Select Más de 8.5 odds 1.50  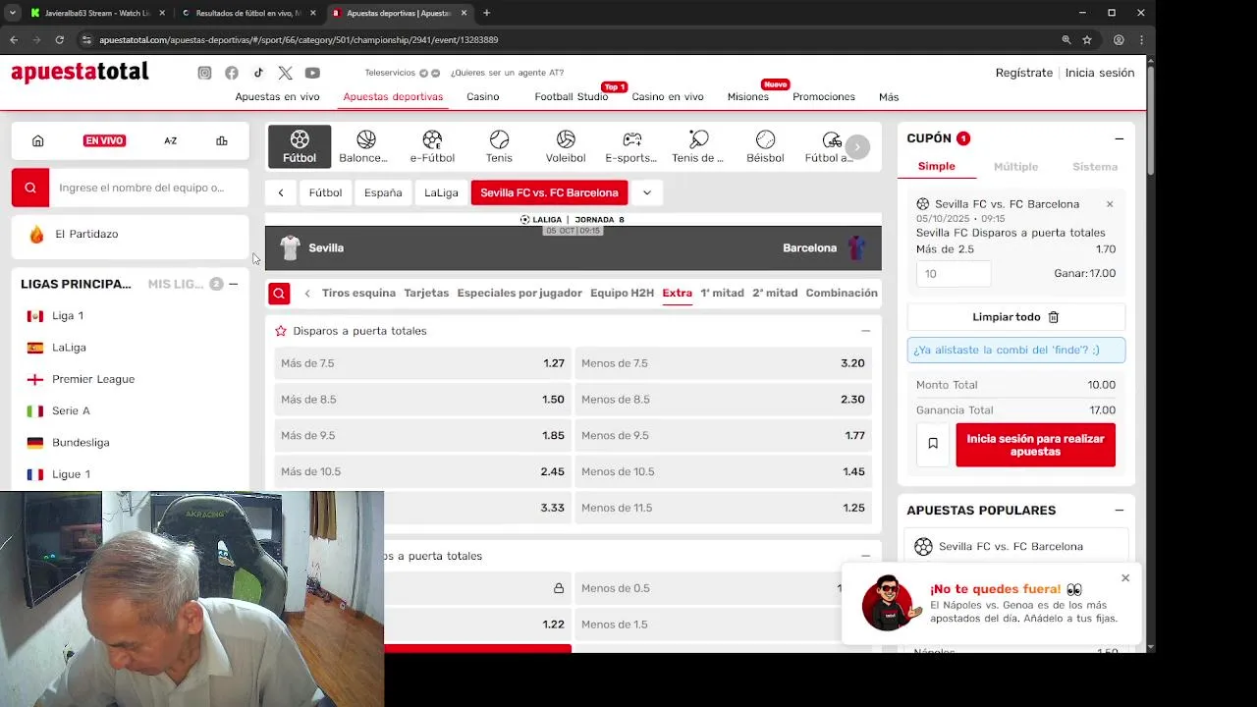[422, 400]
